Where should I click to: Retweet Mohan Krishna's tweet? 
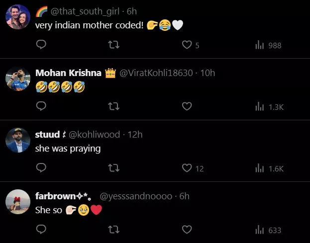pos(114,106)
